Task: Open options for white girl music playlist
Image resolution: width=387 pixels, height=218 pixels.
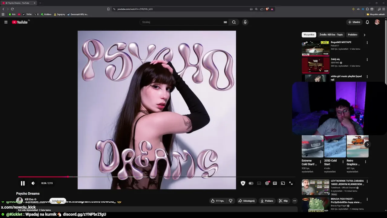Action: pos(367,77)
